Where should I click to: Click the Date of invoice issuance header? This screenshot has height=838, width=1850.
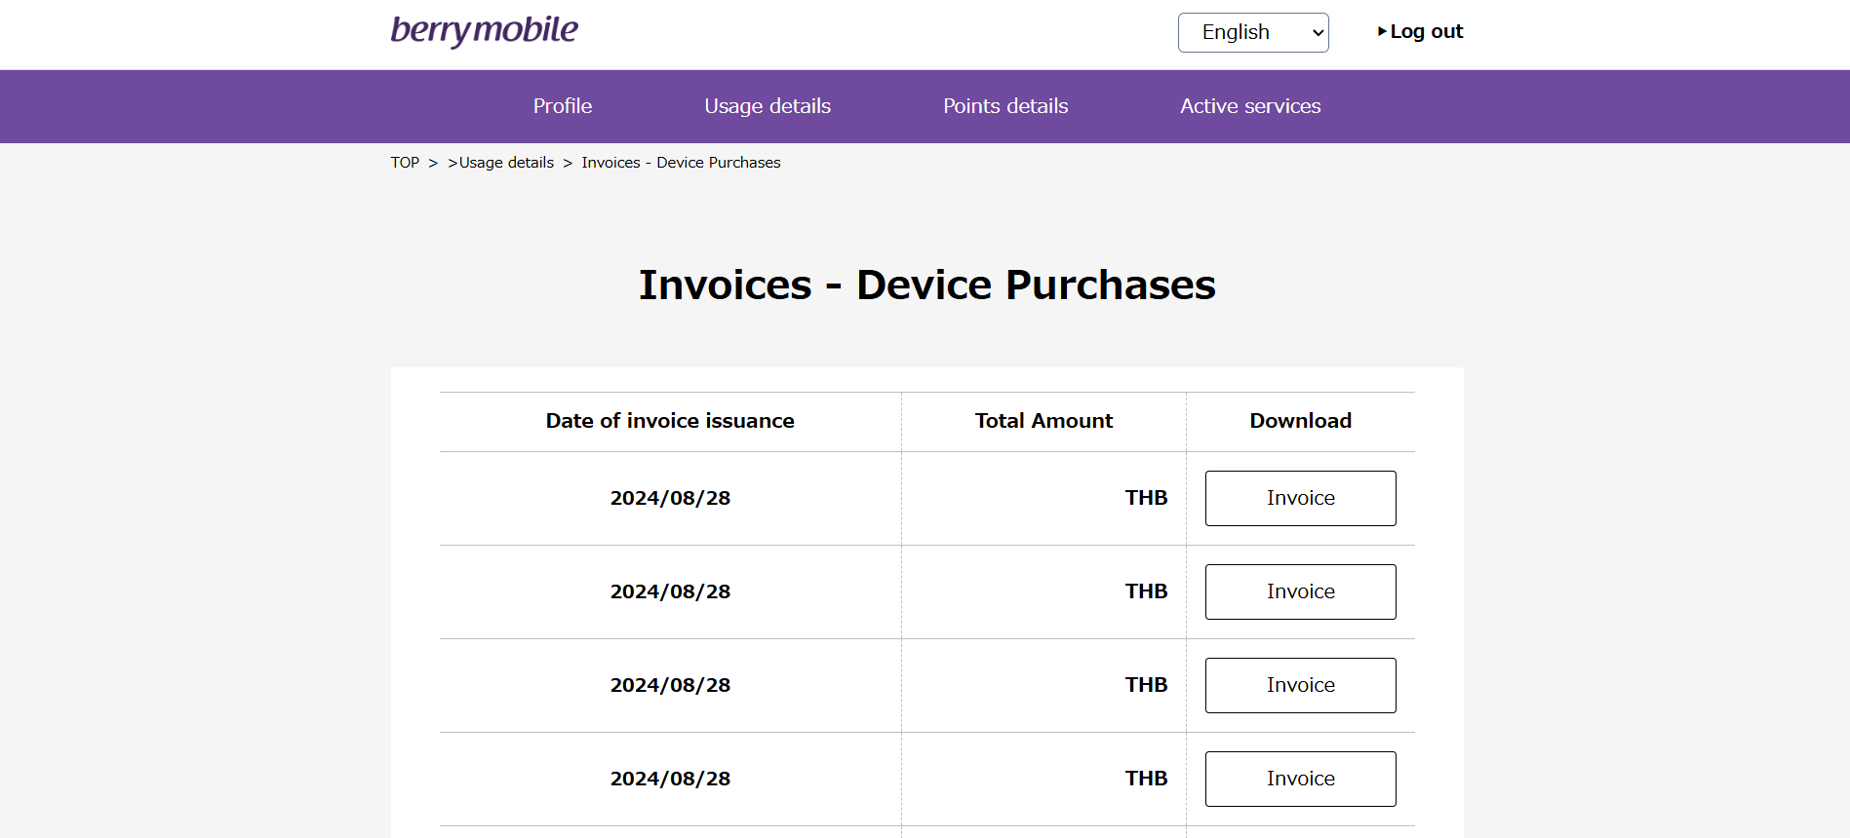(x=670, y=421)
